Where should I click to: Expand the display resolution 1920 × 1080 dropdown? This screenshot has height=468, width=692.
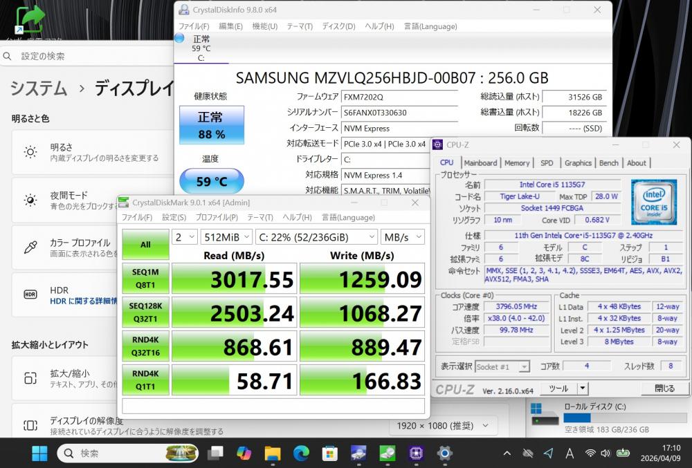pos(443,426)
